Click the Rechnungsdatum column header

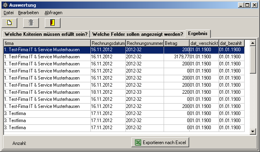[108, 43]
